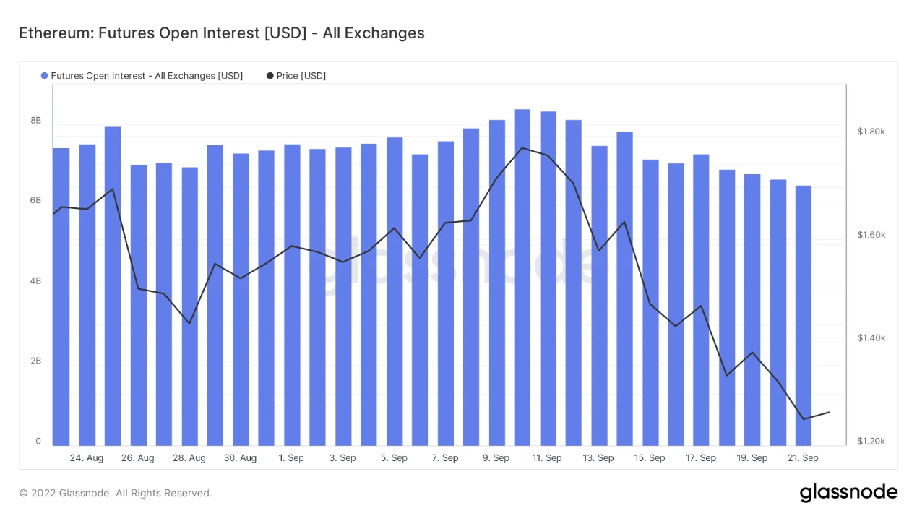Select the 1. Sep x-axis label
917x516 pixels.
291,458
